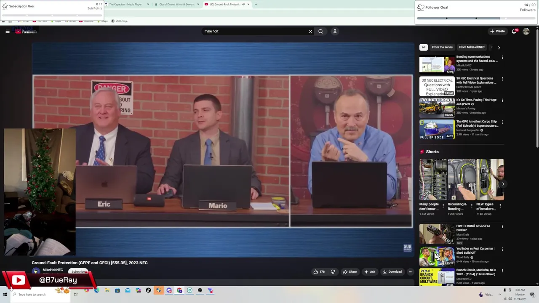Open options for Branch Circuit, Multiwire video
The height and width of the screenshot is (303, 539).
[502, 271]
